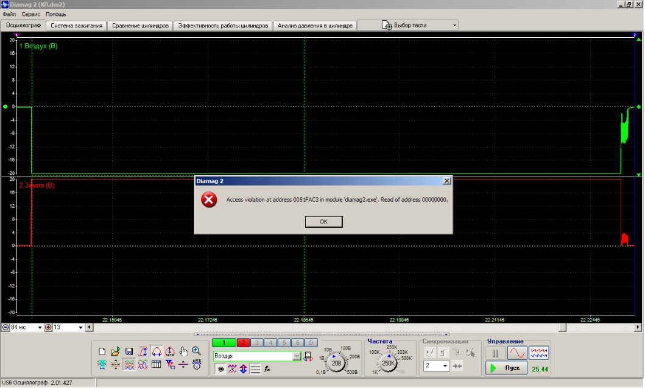The image size is (645, 388).
Task: Open a saved file via folder icon
Action: (116, 351)
